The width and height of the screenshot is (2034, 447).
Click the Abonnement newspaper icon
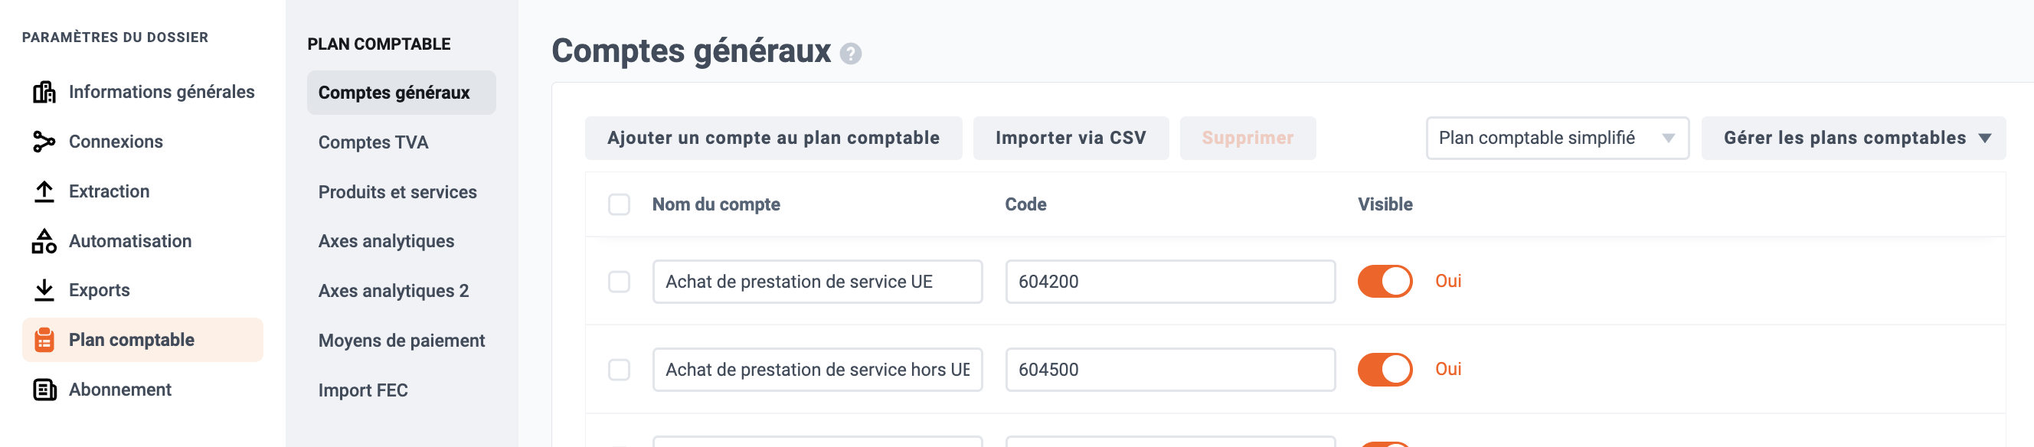click(44, 390)
